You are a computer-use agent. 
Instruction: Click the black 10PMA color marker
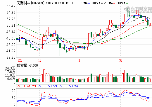[x=102, y=3]
